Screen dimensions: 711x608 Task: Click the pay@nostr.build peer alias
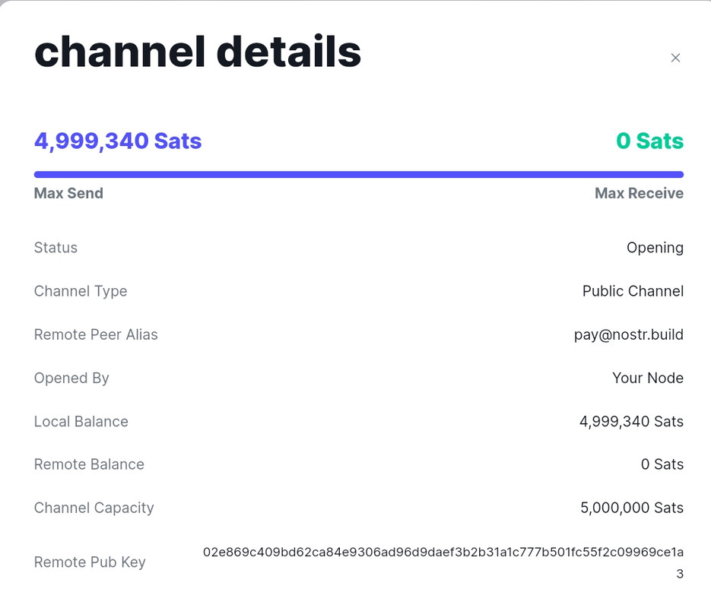(628, 334)
